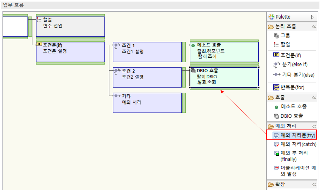
Task: Select the 예외 처리문(try) palette tool
Action: pos(295,135)
